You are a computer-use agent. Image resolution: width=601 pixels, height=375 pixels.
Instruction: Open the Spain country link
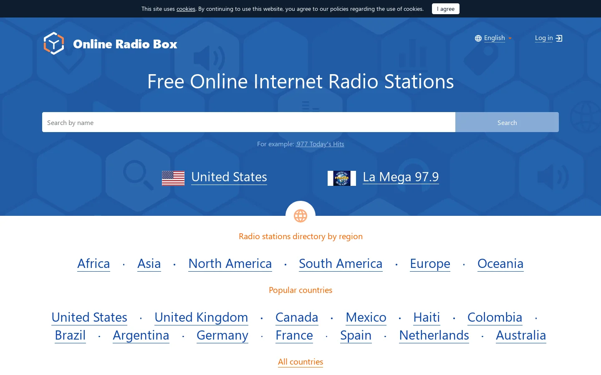point(356,335)
